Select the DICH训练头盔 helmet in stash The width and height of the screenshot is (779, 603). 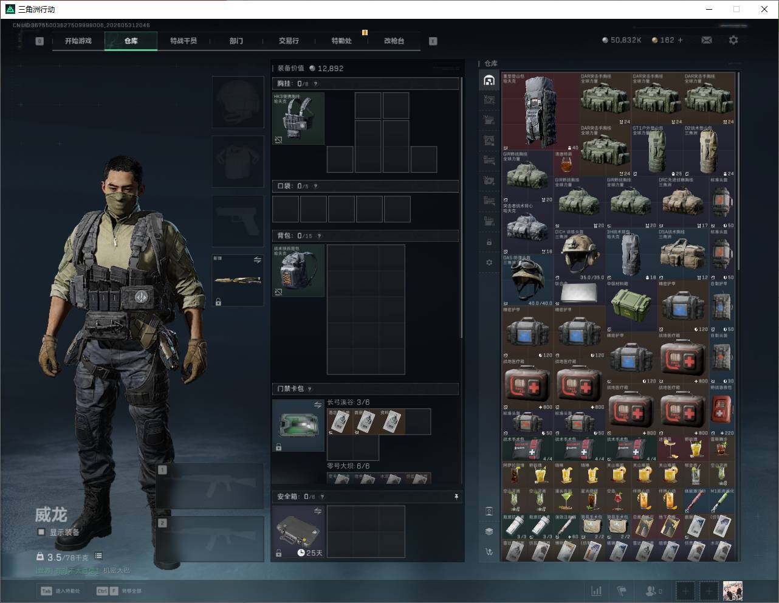coord(580,255)
